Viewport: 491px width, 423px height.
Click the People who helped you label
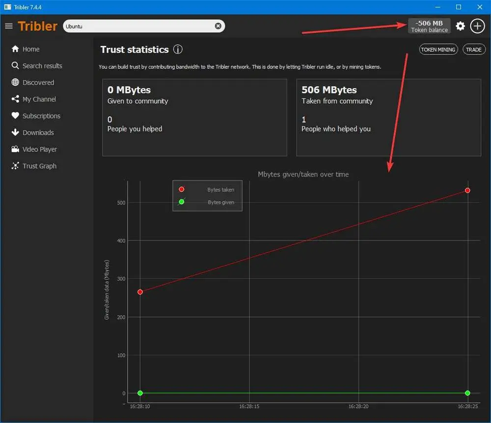[x=336, y=129]
